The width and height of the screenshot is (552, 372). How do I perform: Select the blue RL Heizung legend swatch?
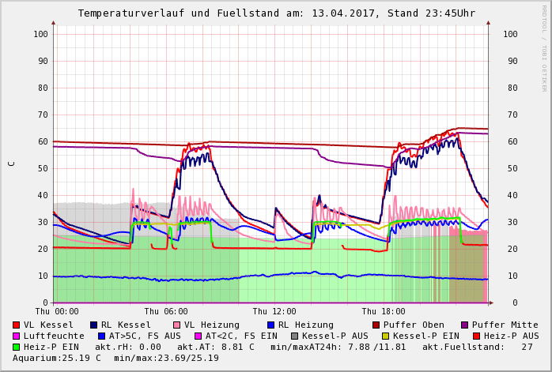[270, 325]
